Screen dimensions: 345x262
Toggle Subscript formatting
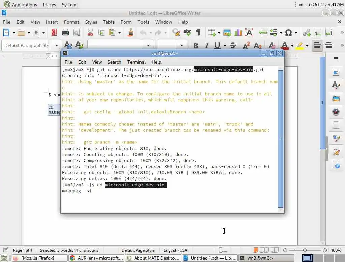(257, 45)
